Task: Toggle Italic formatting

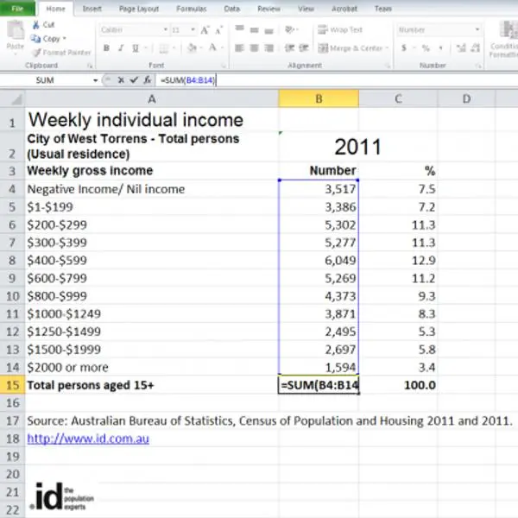Action: pyautogui.click(x=121, y=48)
